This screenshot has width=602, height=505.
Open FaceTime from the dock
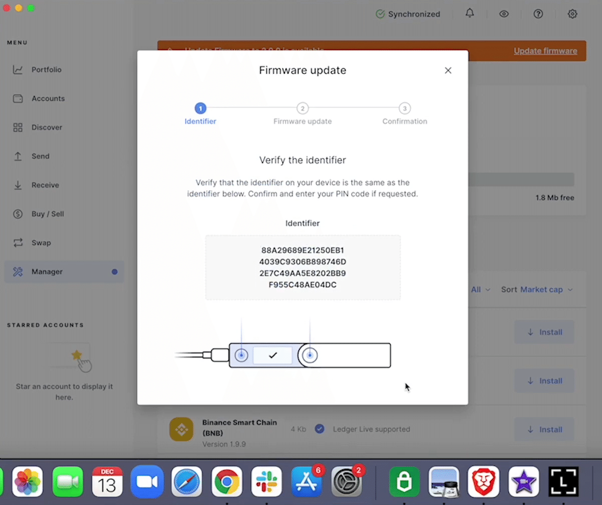coord(67,482)
